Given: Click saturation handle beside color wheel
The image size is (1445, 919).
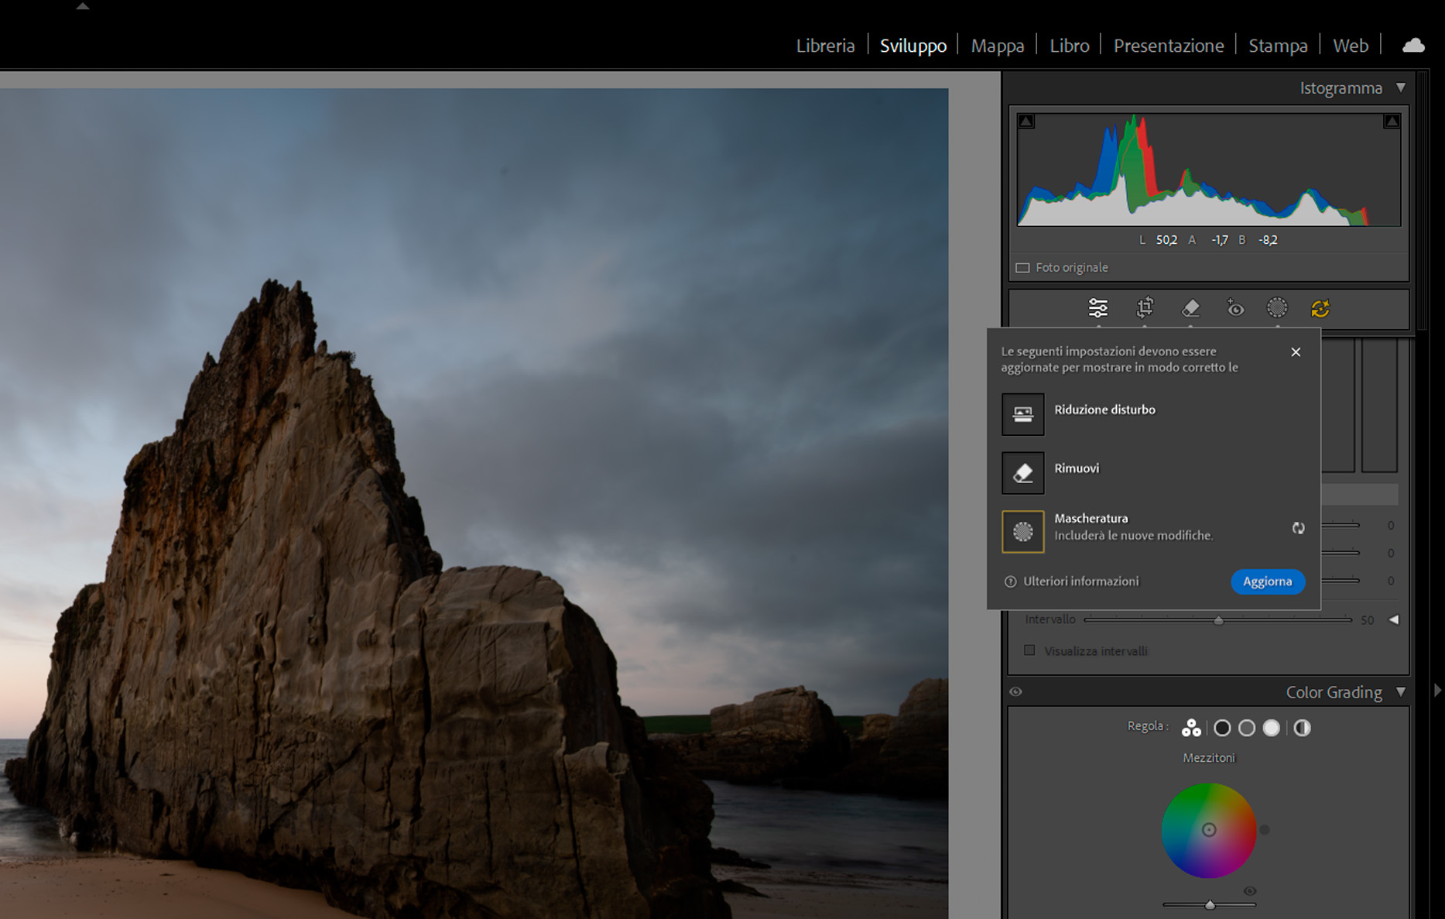Looking at the screenshot, I should (1265, 830).
